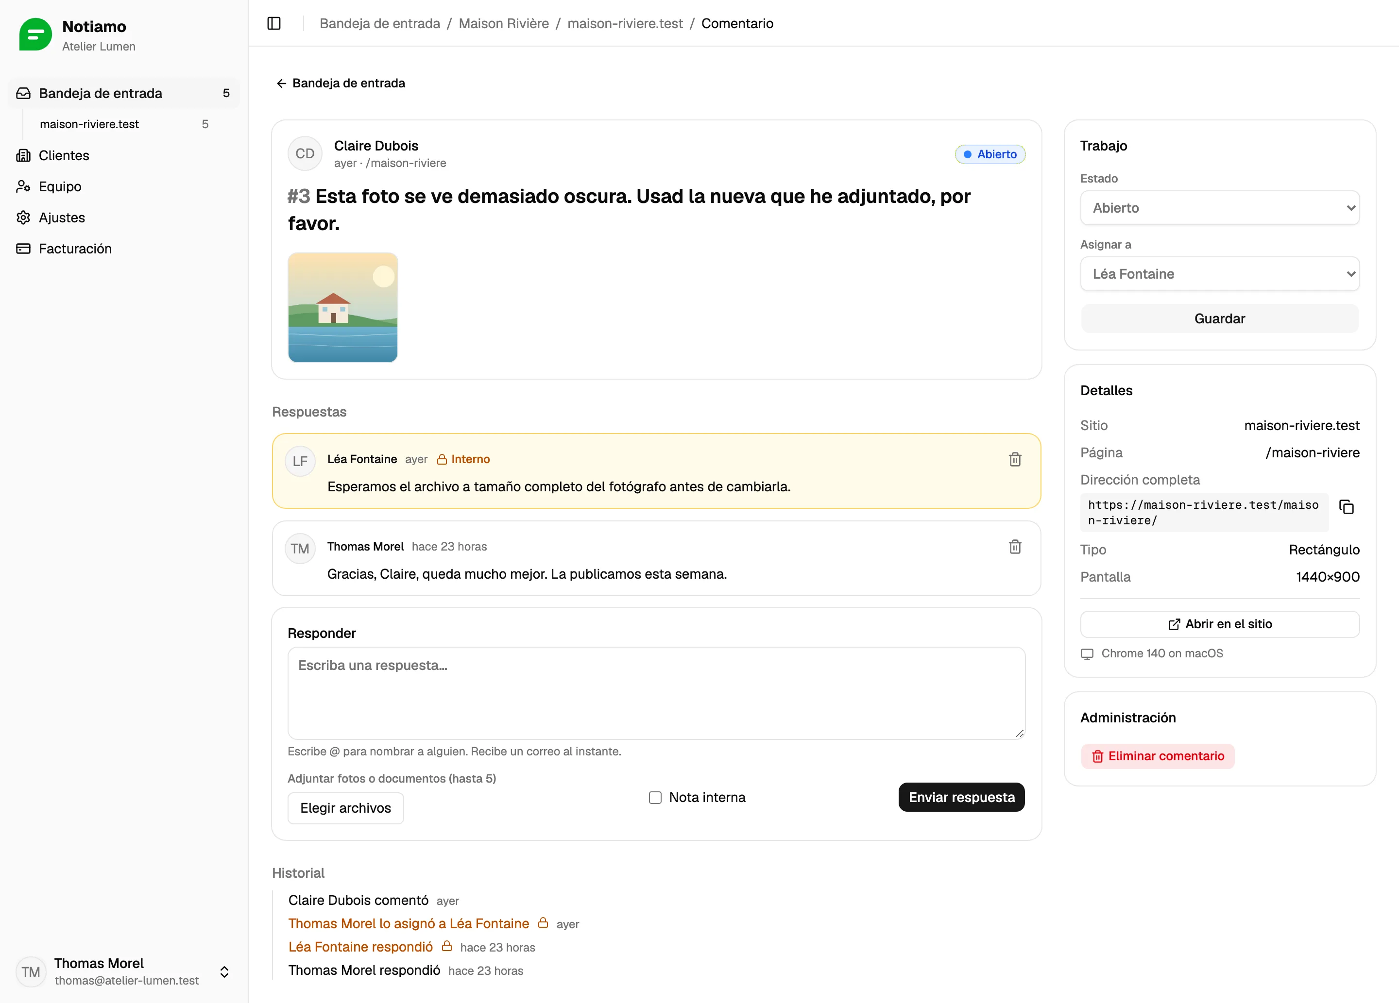The height and width of the screenshot is (1003, 1399).
Task: Open Bandeja de entrada in sidebar
Action: pos(123,93)
